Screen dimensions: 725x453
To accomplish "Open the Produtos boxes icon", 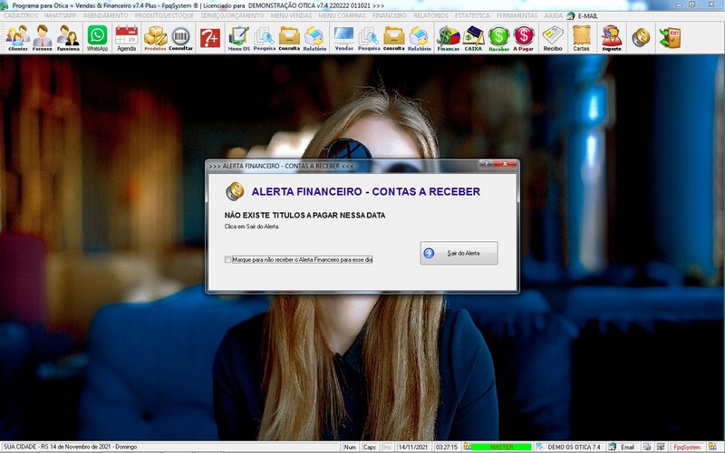I will (x=155, y=38).
